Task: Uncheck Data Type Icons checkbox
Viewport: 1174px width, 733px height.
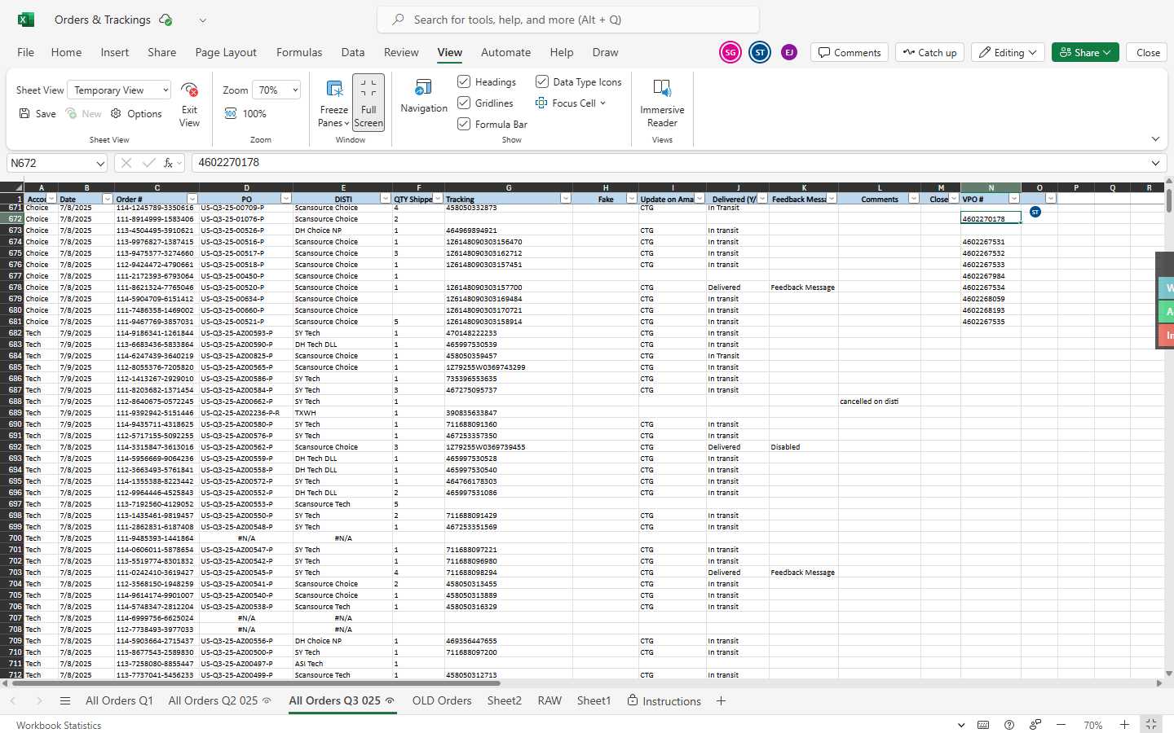Action: [x=541, y=81]
